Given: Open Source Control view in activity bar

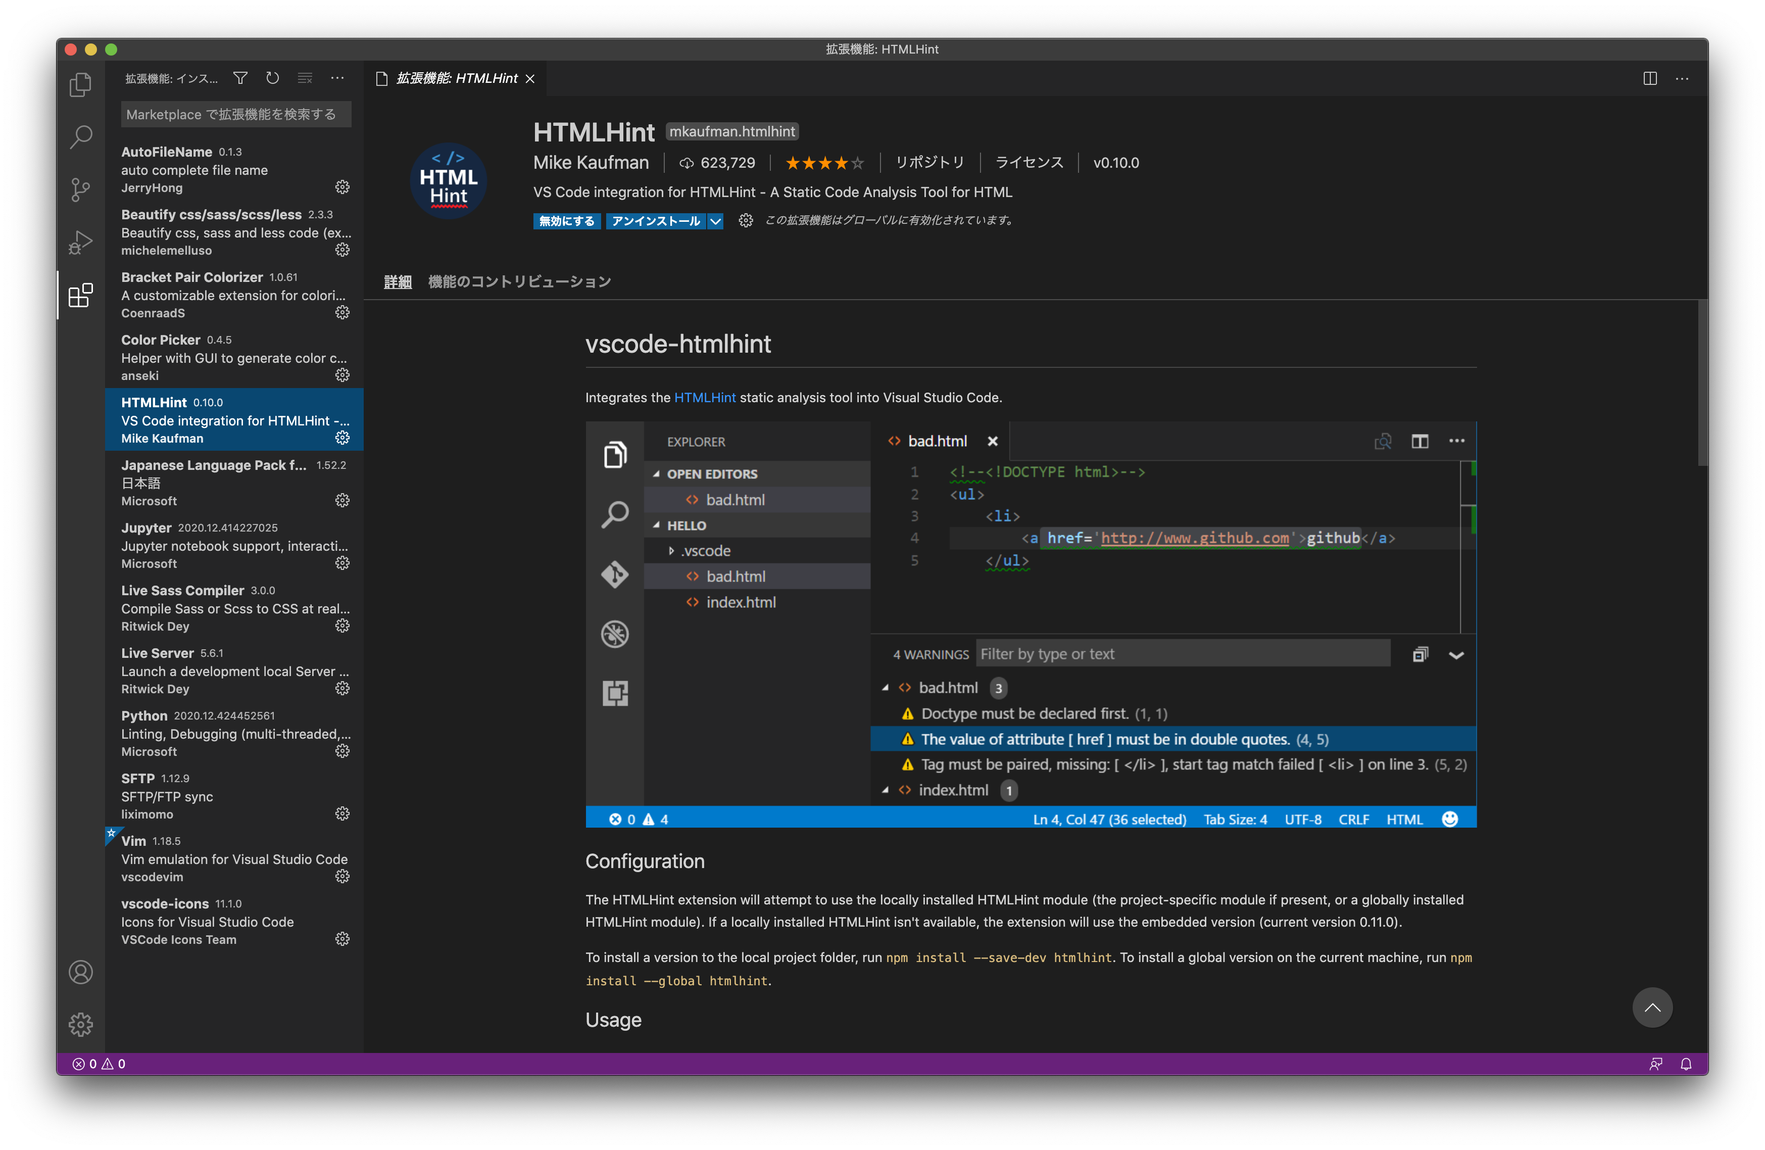Looking at the screenshot, I should [x=80, y=190].
